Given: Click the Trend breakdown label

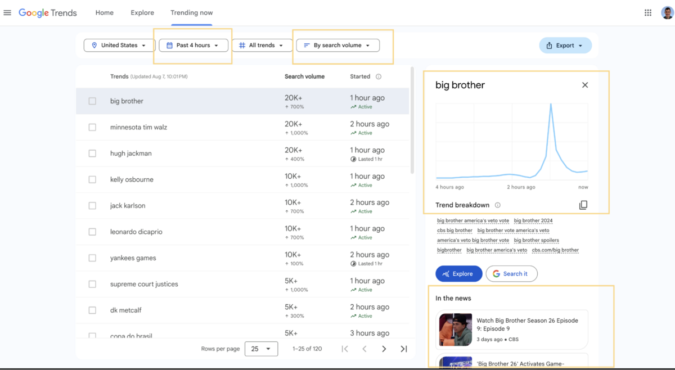Looking at the screenshot, I should (462, 205).
